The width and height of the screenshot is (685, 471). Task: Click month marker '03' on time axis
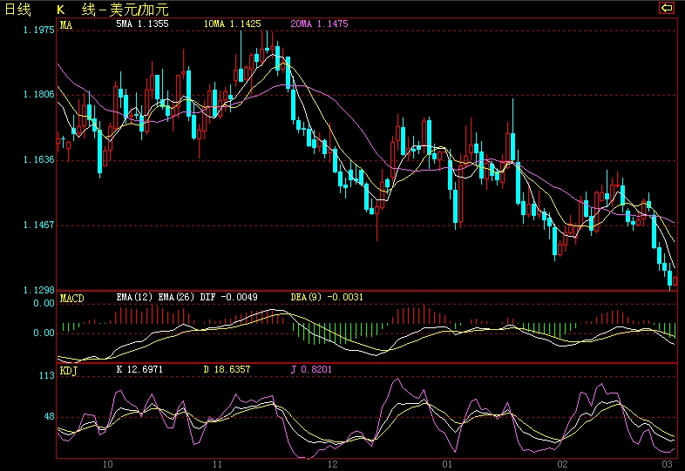point(667,464)
